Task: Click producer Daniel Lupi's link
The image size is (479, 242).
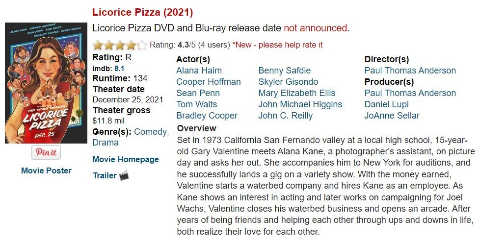Action: 386,104
